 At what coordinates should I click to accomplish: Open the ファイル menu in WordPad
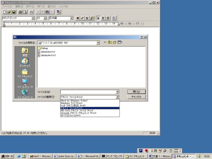(x=7, y=6)
